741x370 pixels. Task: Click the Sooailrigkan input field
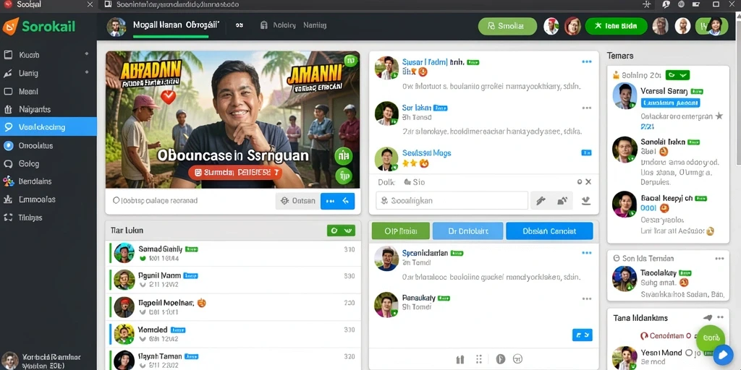tap(452, 201)
